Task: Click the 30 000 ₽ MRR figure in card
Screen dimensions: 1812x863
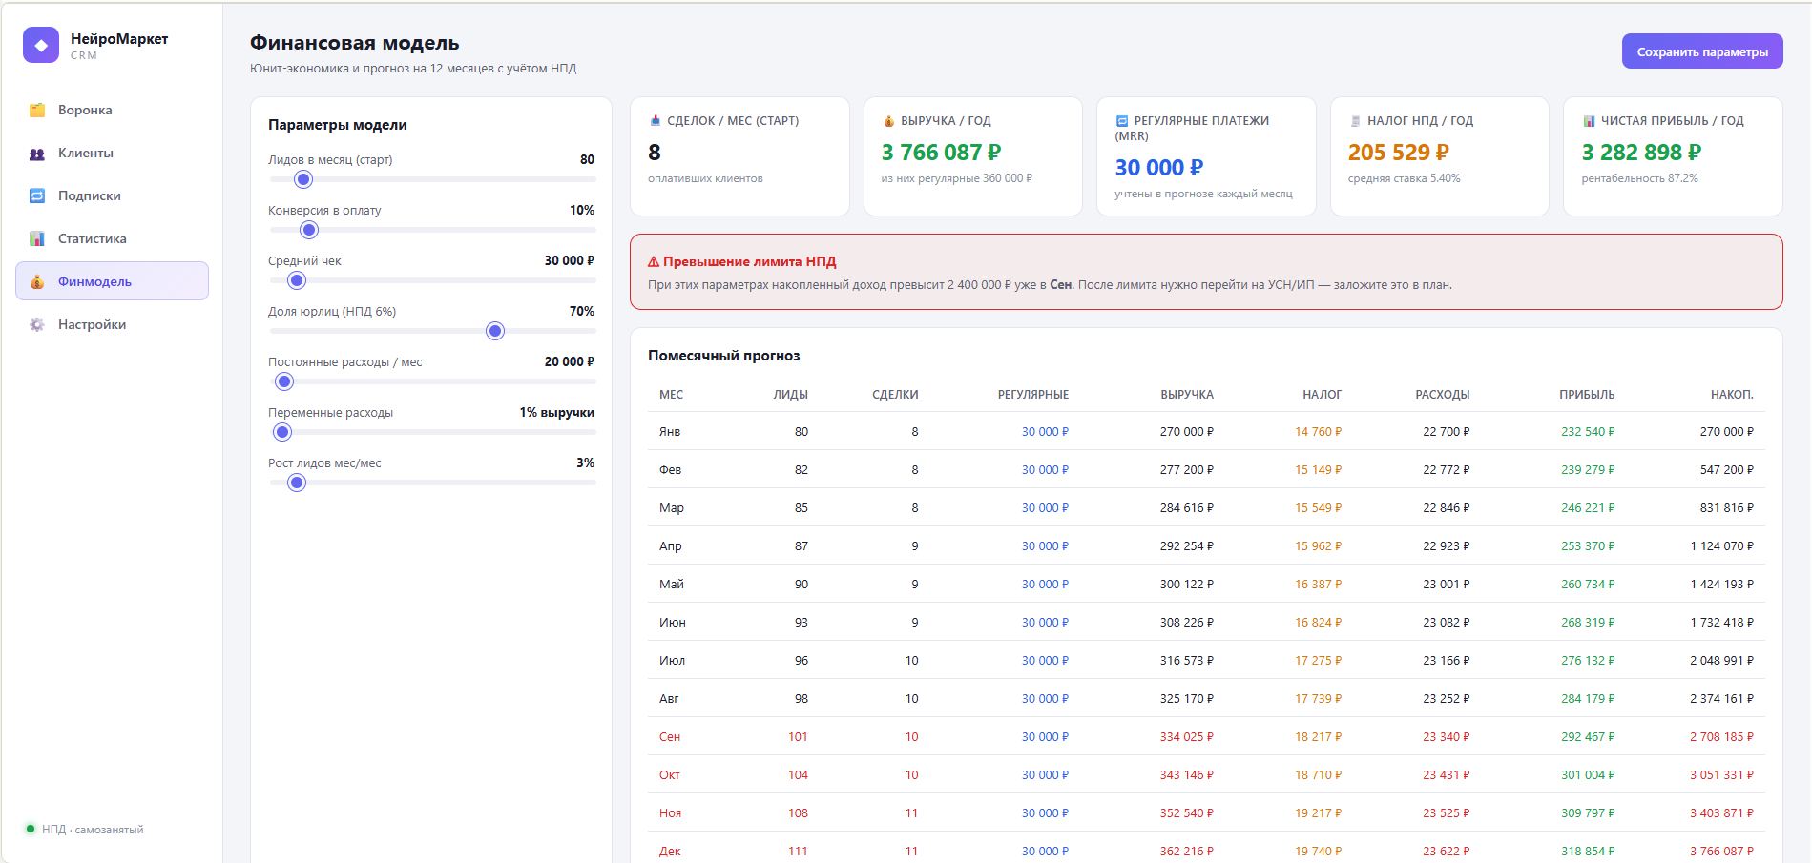Action: point(1159,167)
